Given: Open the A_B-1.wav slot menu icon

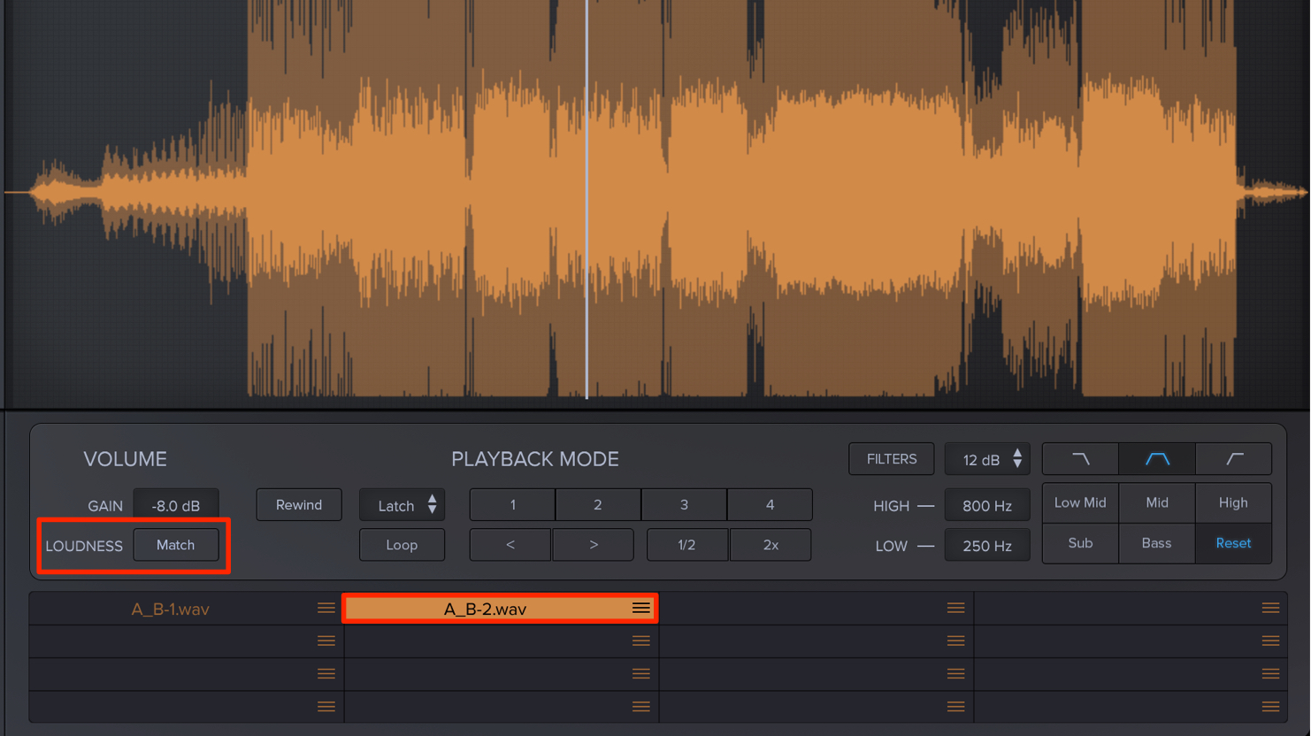Looking at the screenshot, I should click(x=326, y=609).
